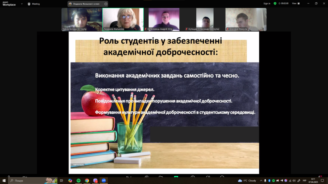This screenshot has width=328, height=184.
Task: Open the Windows notification center
Action: 322,180
